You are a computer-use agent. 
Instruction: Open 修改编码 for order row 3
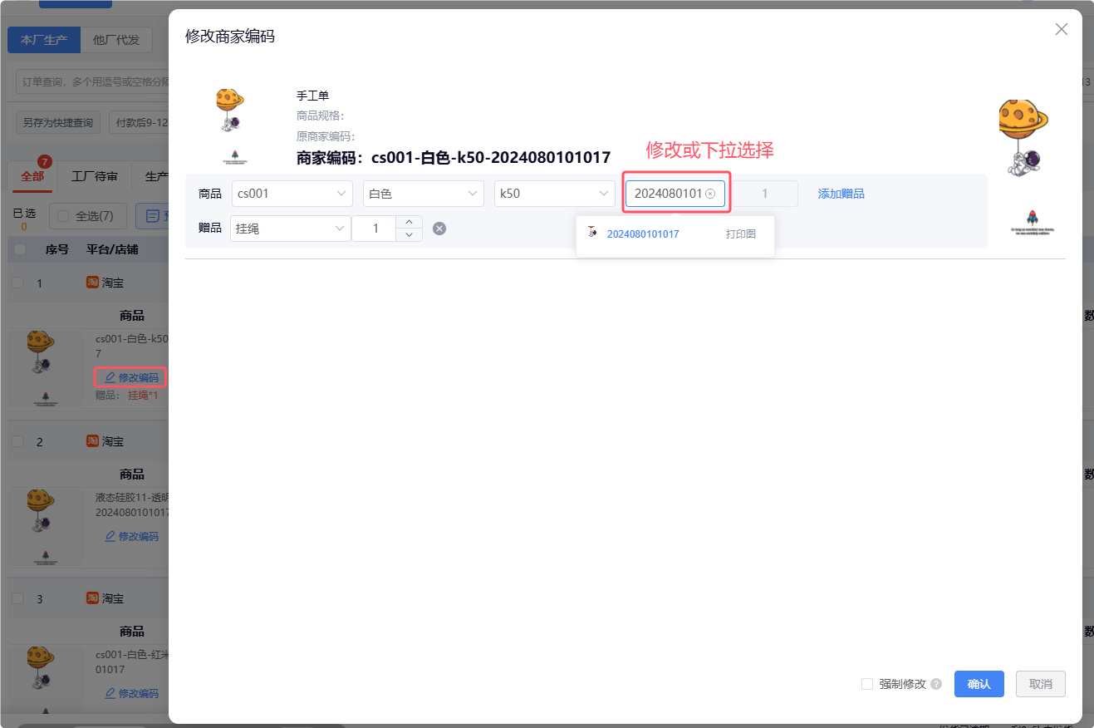[131, 693]
